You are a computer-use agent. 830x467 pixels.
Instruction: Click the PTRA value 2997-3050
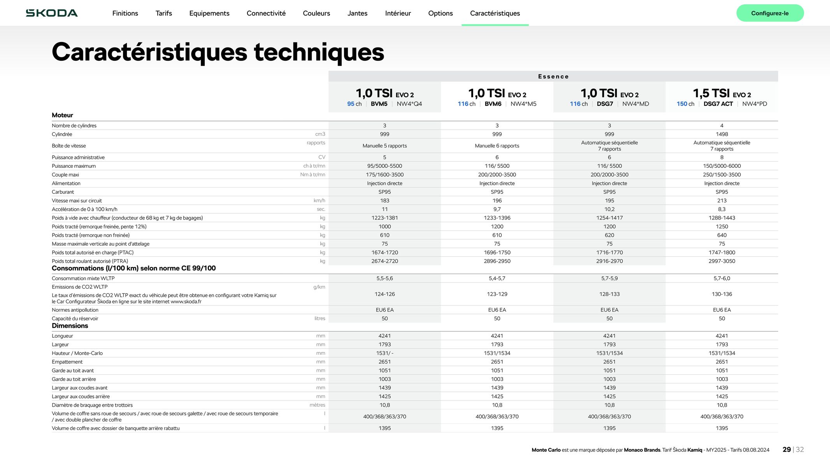(x=722, y=261)
